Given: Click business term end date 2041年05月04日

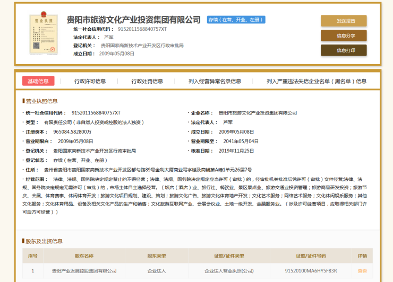Looking at the screenshot, I should coord(241,142).
